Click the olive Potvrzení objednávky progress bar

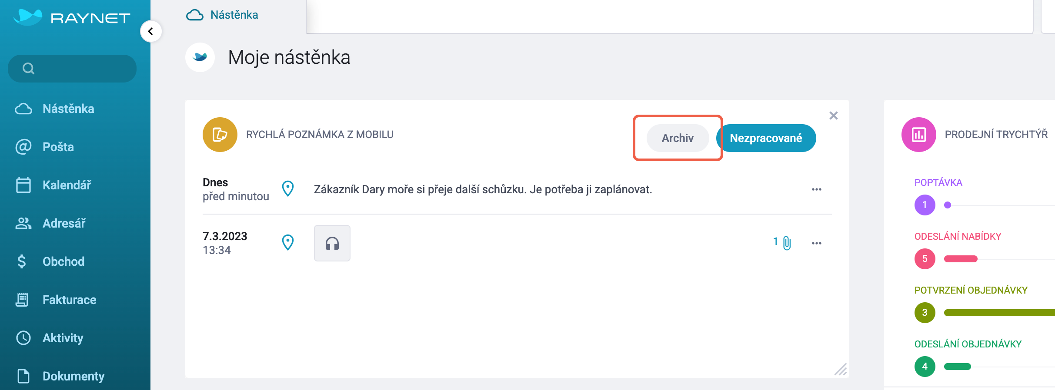(x=999, y=313)
